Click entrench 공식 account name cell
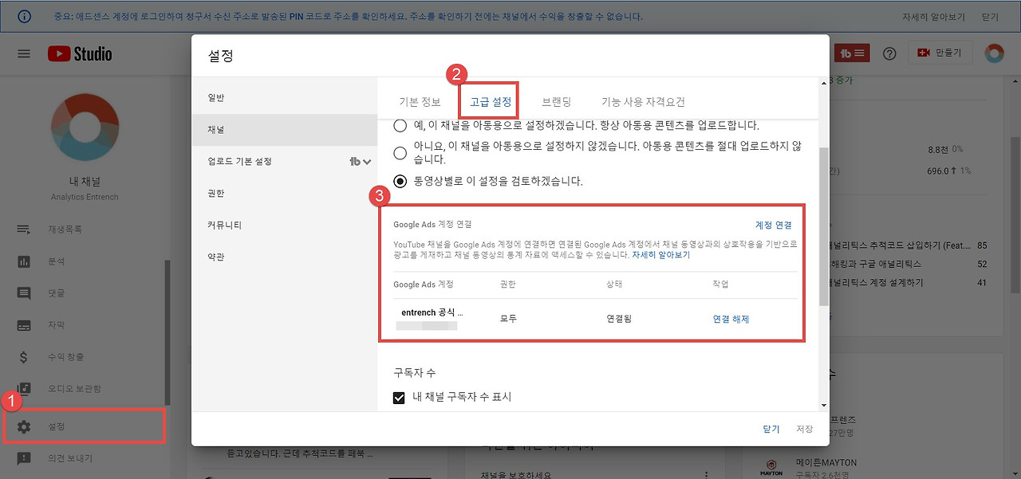The height and width of the screenshot is (479, 1021). (432, 312)
